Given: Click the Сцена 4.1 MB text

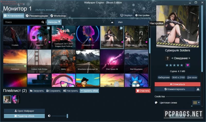Looking at the screenshot, I should pos(177,71).
